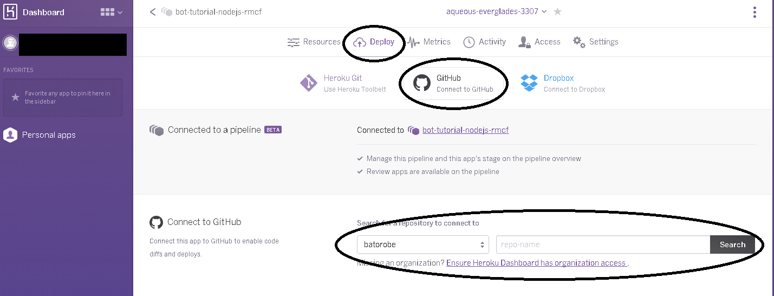Open the app grid switcher icon
This screenshot has width=774, height=296.
point(107,12)
